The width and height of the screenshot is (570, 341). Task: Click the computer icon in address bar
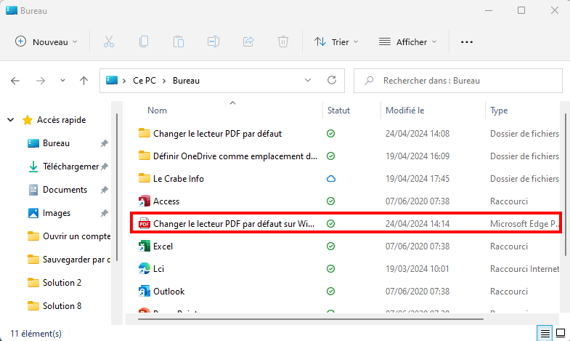coord(112,80)
